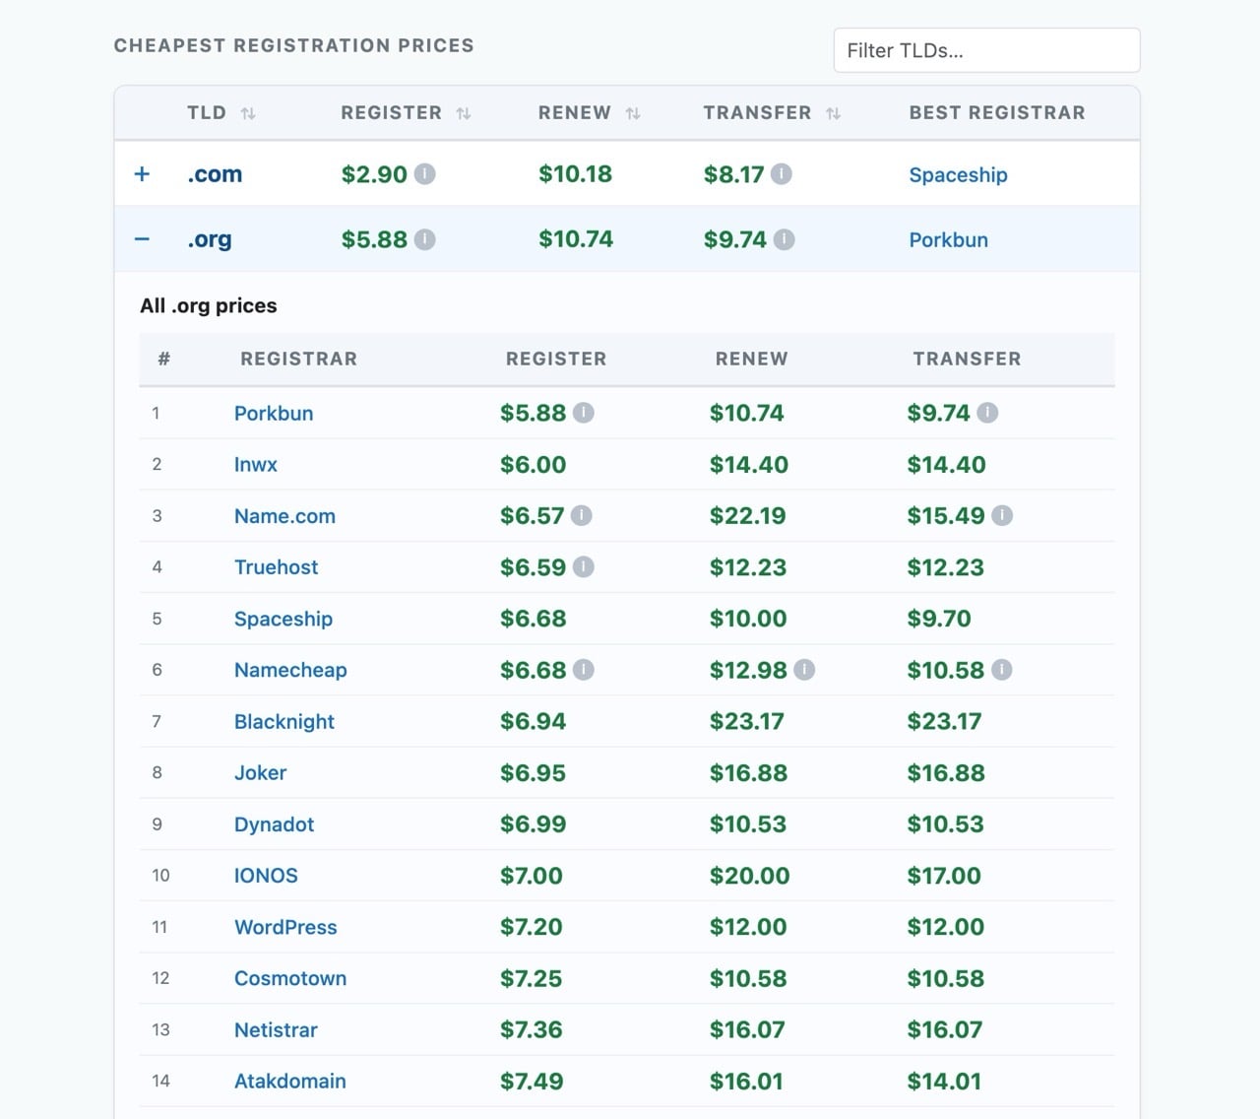The image size is (1260, 1119).
Task: Click info icon beside Namecheap $12.98 renew price
Action: click(x=804, y=670)
